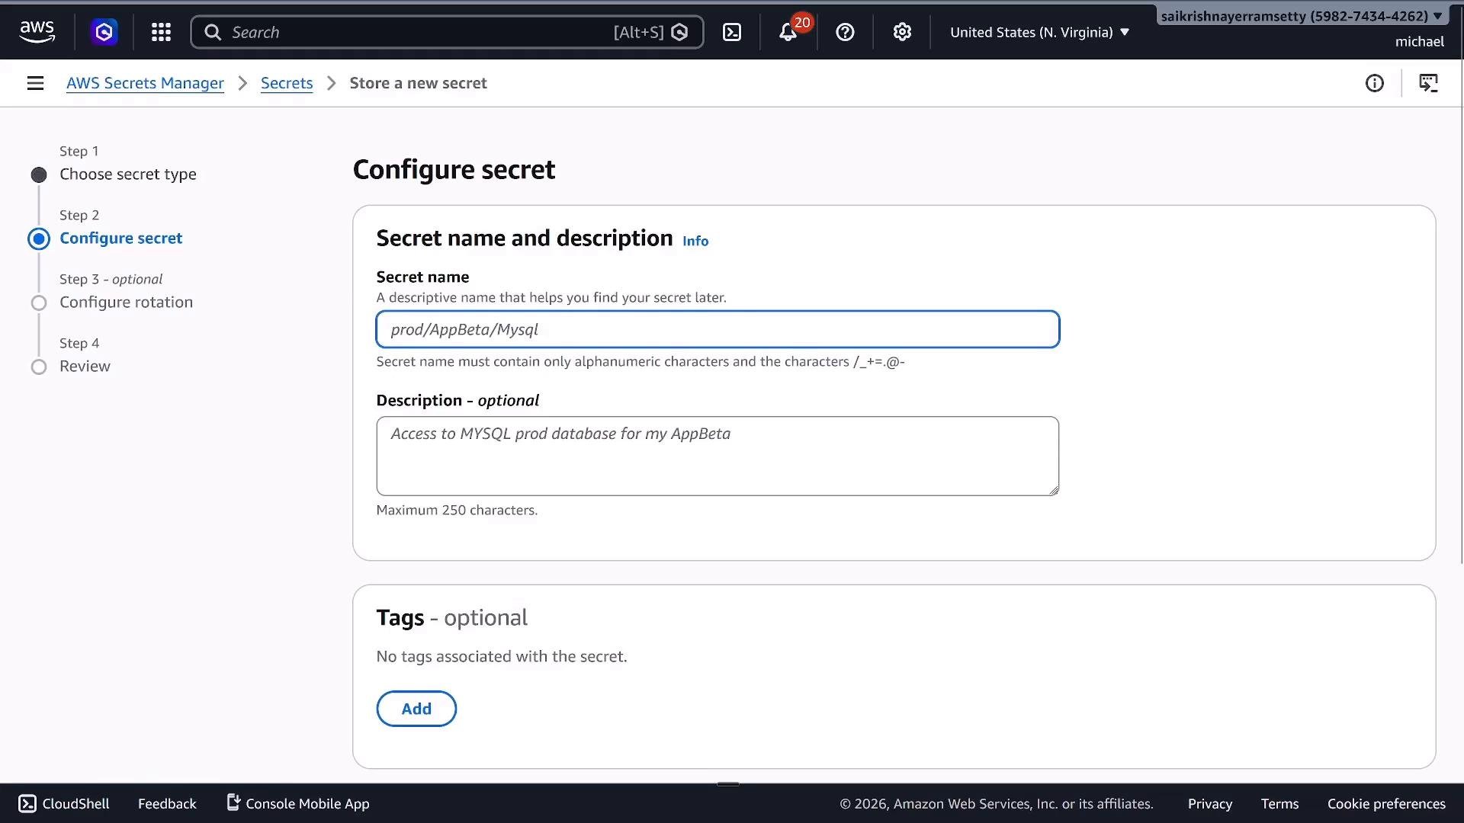Click the Description textarea resize handle

pos(1053,490)
